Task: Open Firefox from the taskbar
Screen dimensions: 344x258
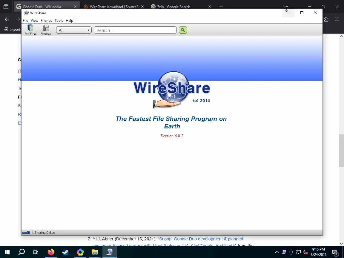Action: [51, 252]
